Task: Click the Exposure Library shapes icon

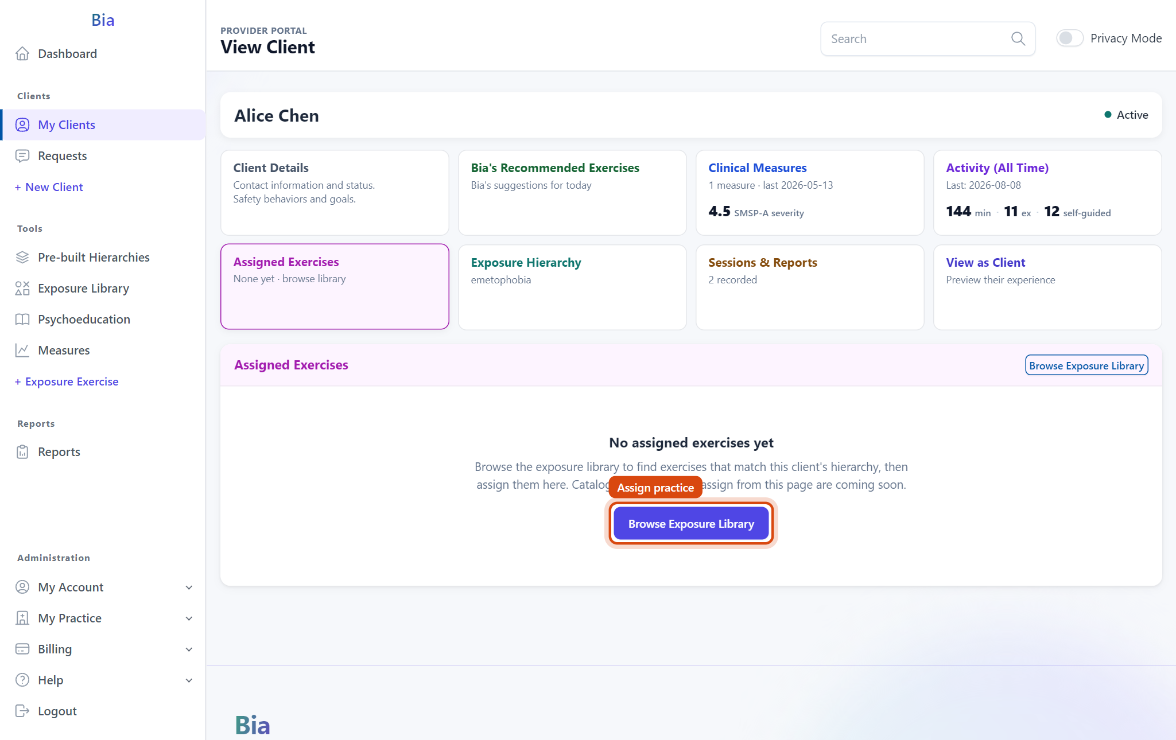Action: pyautogui.click(x=22, y=288)
